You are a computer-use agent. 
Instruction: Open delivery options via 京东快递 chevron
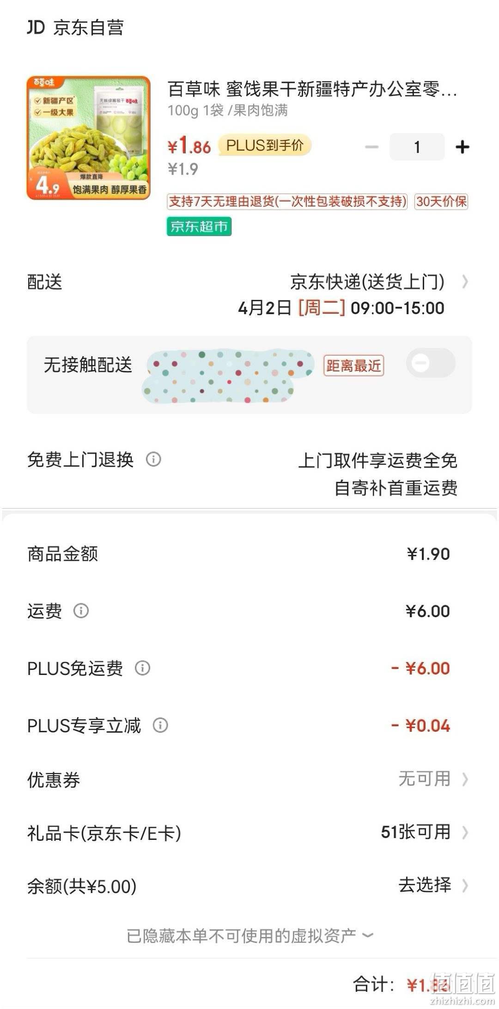[x=465, y=281]
